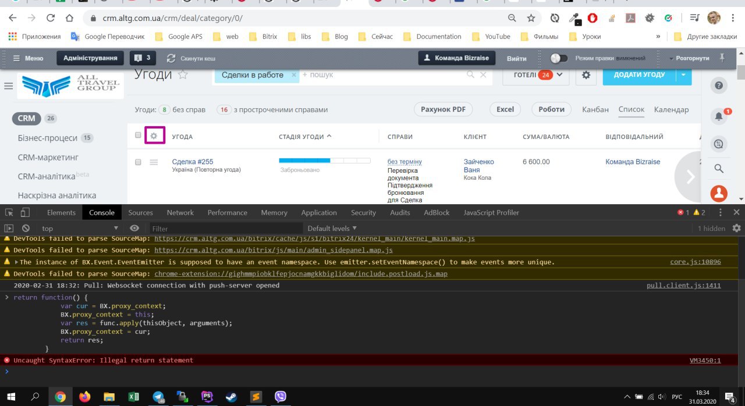This screenshot has width=745, height=406.
Task: Open the gear settings button beside ГОТЕЛІ
Action: [x=586, y=75]
